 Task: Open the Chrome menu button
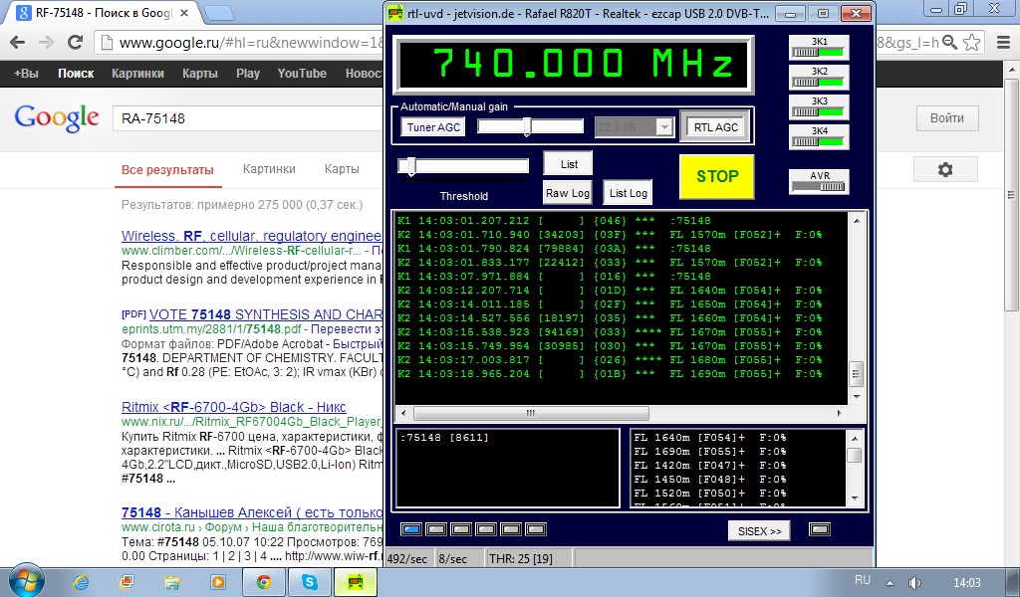tap(1004, 43)
